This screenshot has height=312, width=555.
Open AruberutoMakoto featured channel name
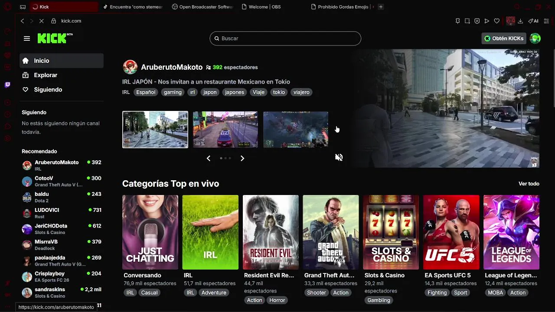tap(172, 67)
